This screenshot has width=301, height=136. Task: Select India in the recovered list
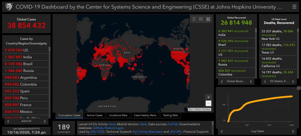(x=236, y=33)
